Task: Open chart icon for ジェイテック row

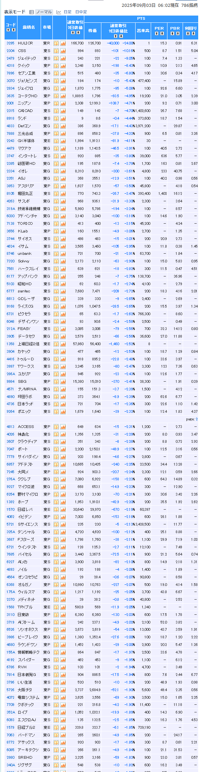Action: click(x=63, y=58)
